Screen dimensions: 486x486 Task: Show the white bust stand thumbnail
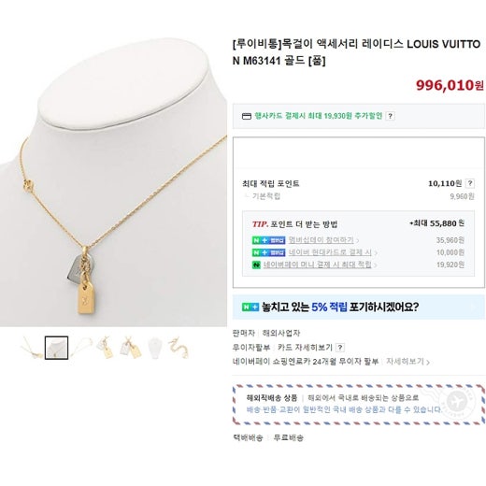pos(155,348)
